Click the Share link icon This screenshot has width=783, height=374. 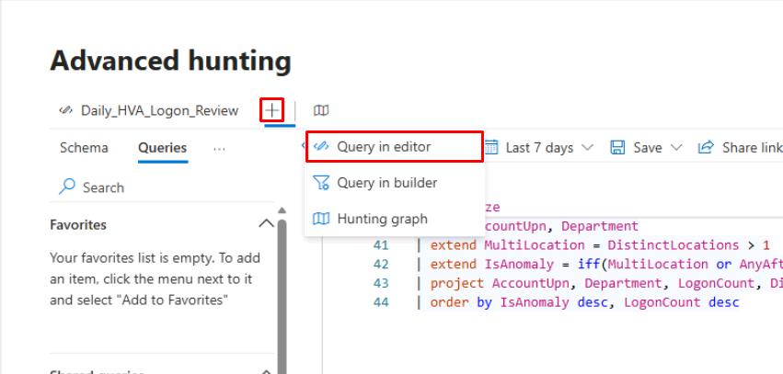[x=707, y=147]
